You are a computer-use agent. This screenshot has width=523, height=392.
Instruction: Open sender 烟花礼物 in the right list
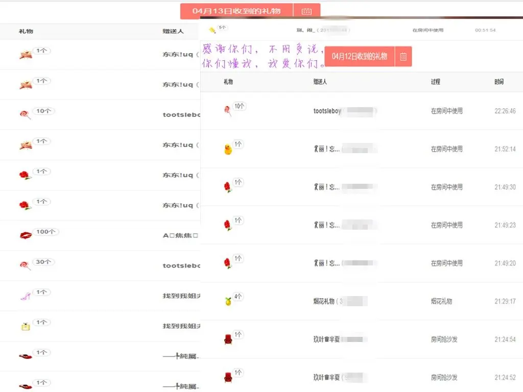pyautogui.click(x=323, y=301)
